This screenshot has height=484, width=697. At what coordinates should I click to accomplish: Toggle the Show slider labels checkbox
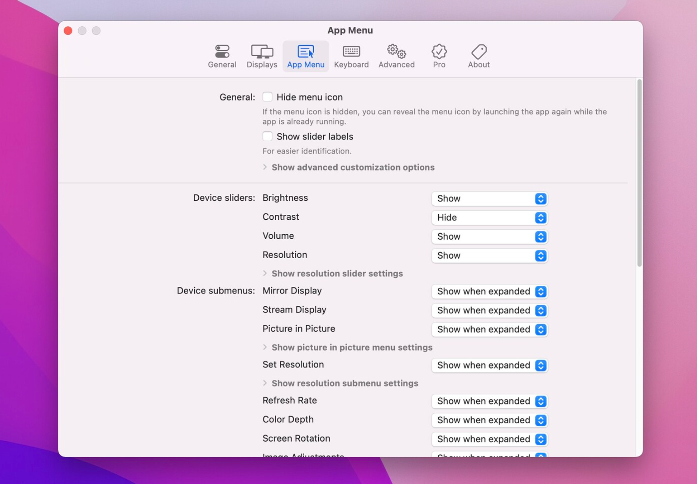pyautogui.click(x=267, y=136)
